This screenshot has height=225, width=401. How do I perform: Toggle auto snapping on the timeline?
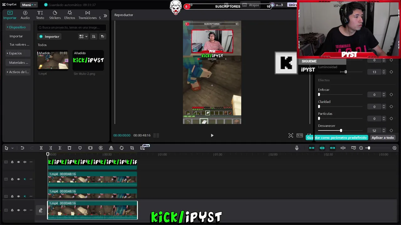[322, 148]
